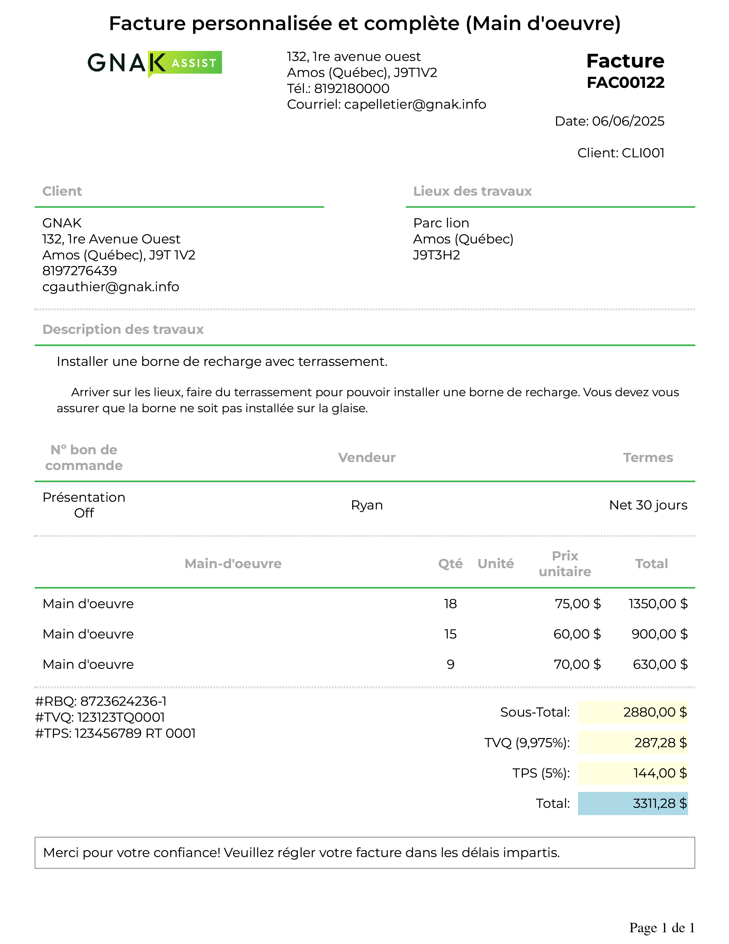Click the TVQ number 123123TQ0001
The width and height of the screenshot is (729, 944).
click(x=121, y=717)
